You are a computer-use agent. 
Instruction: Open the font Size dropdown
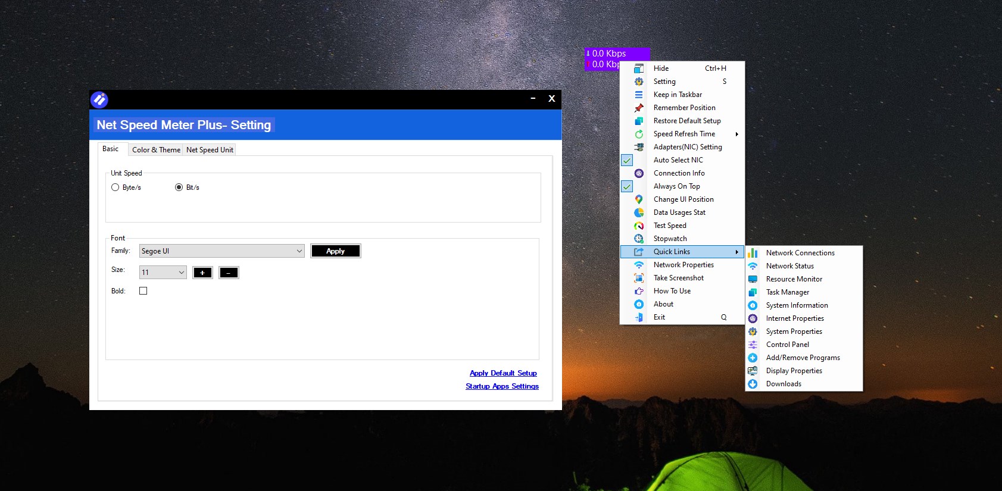pos(163,273)
